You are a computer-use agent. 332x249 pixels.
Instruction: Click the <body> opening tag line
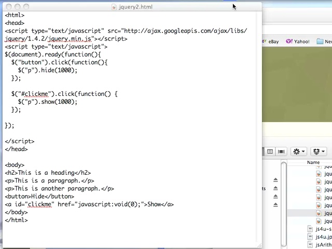coord(15,165)
